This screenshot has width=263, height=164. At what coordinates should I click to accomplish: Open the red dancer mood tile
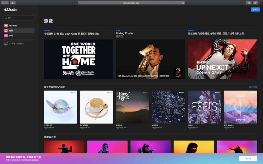click(x=64, y=147)
